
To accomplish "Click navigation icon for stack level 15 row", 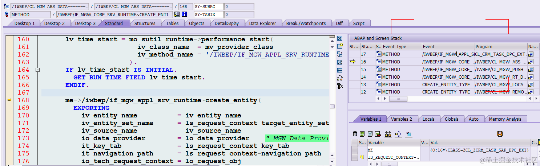I will (531, 69).
